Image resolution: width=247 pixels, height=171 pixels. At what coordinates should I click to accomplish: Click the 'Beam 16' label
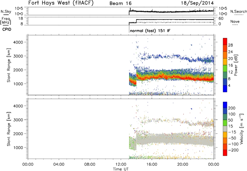pos(120,3)
